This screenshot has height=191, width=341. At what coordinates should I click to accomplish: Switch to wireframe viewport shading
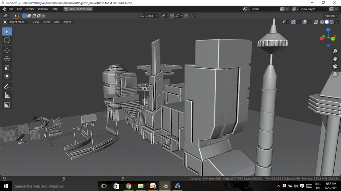[x=322, y=22]
